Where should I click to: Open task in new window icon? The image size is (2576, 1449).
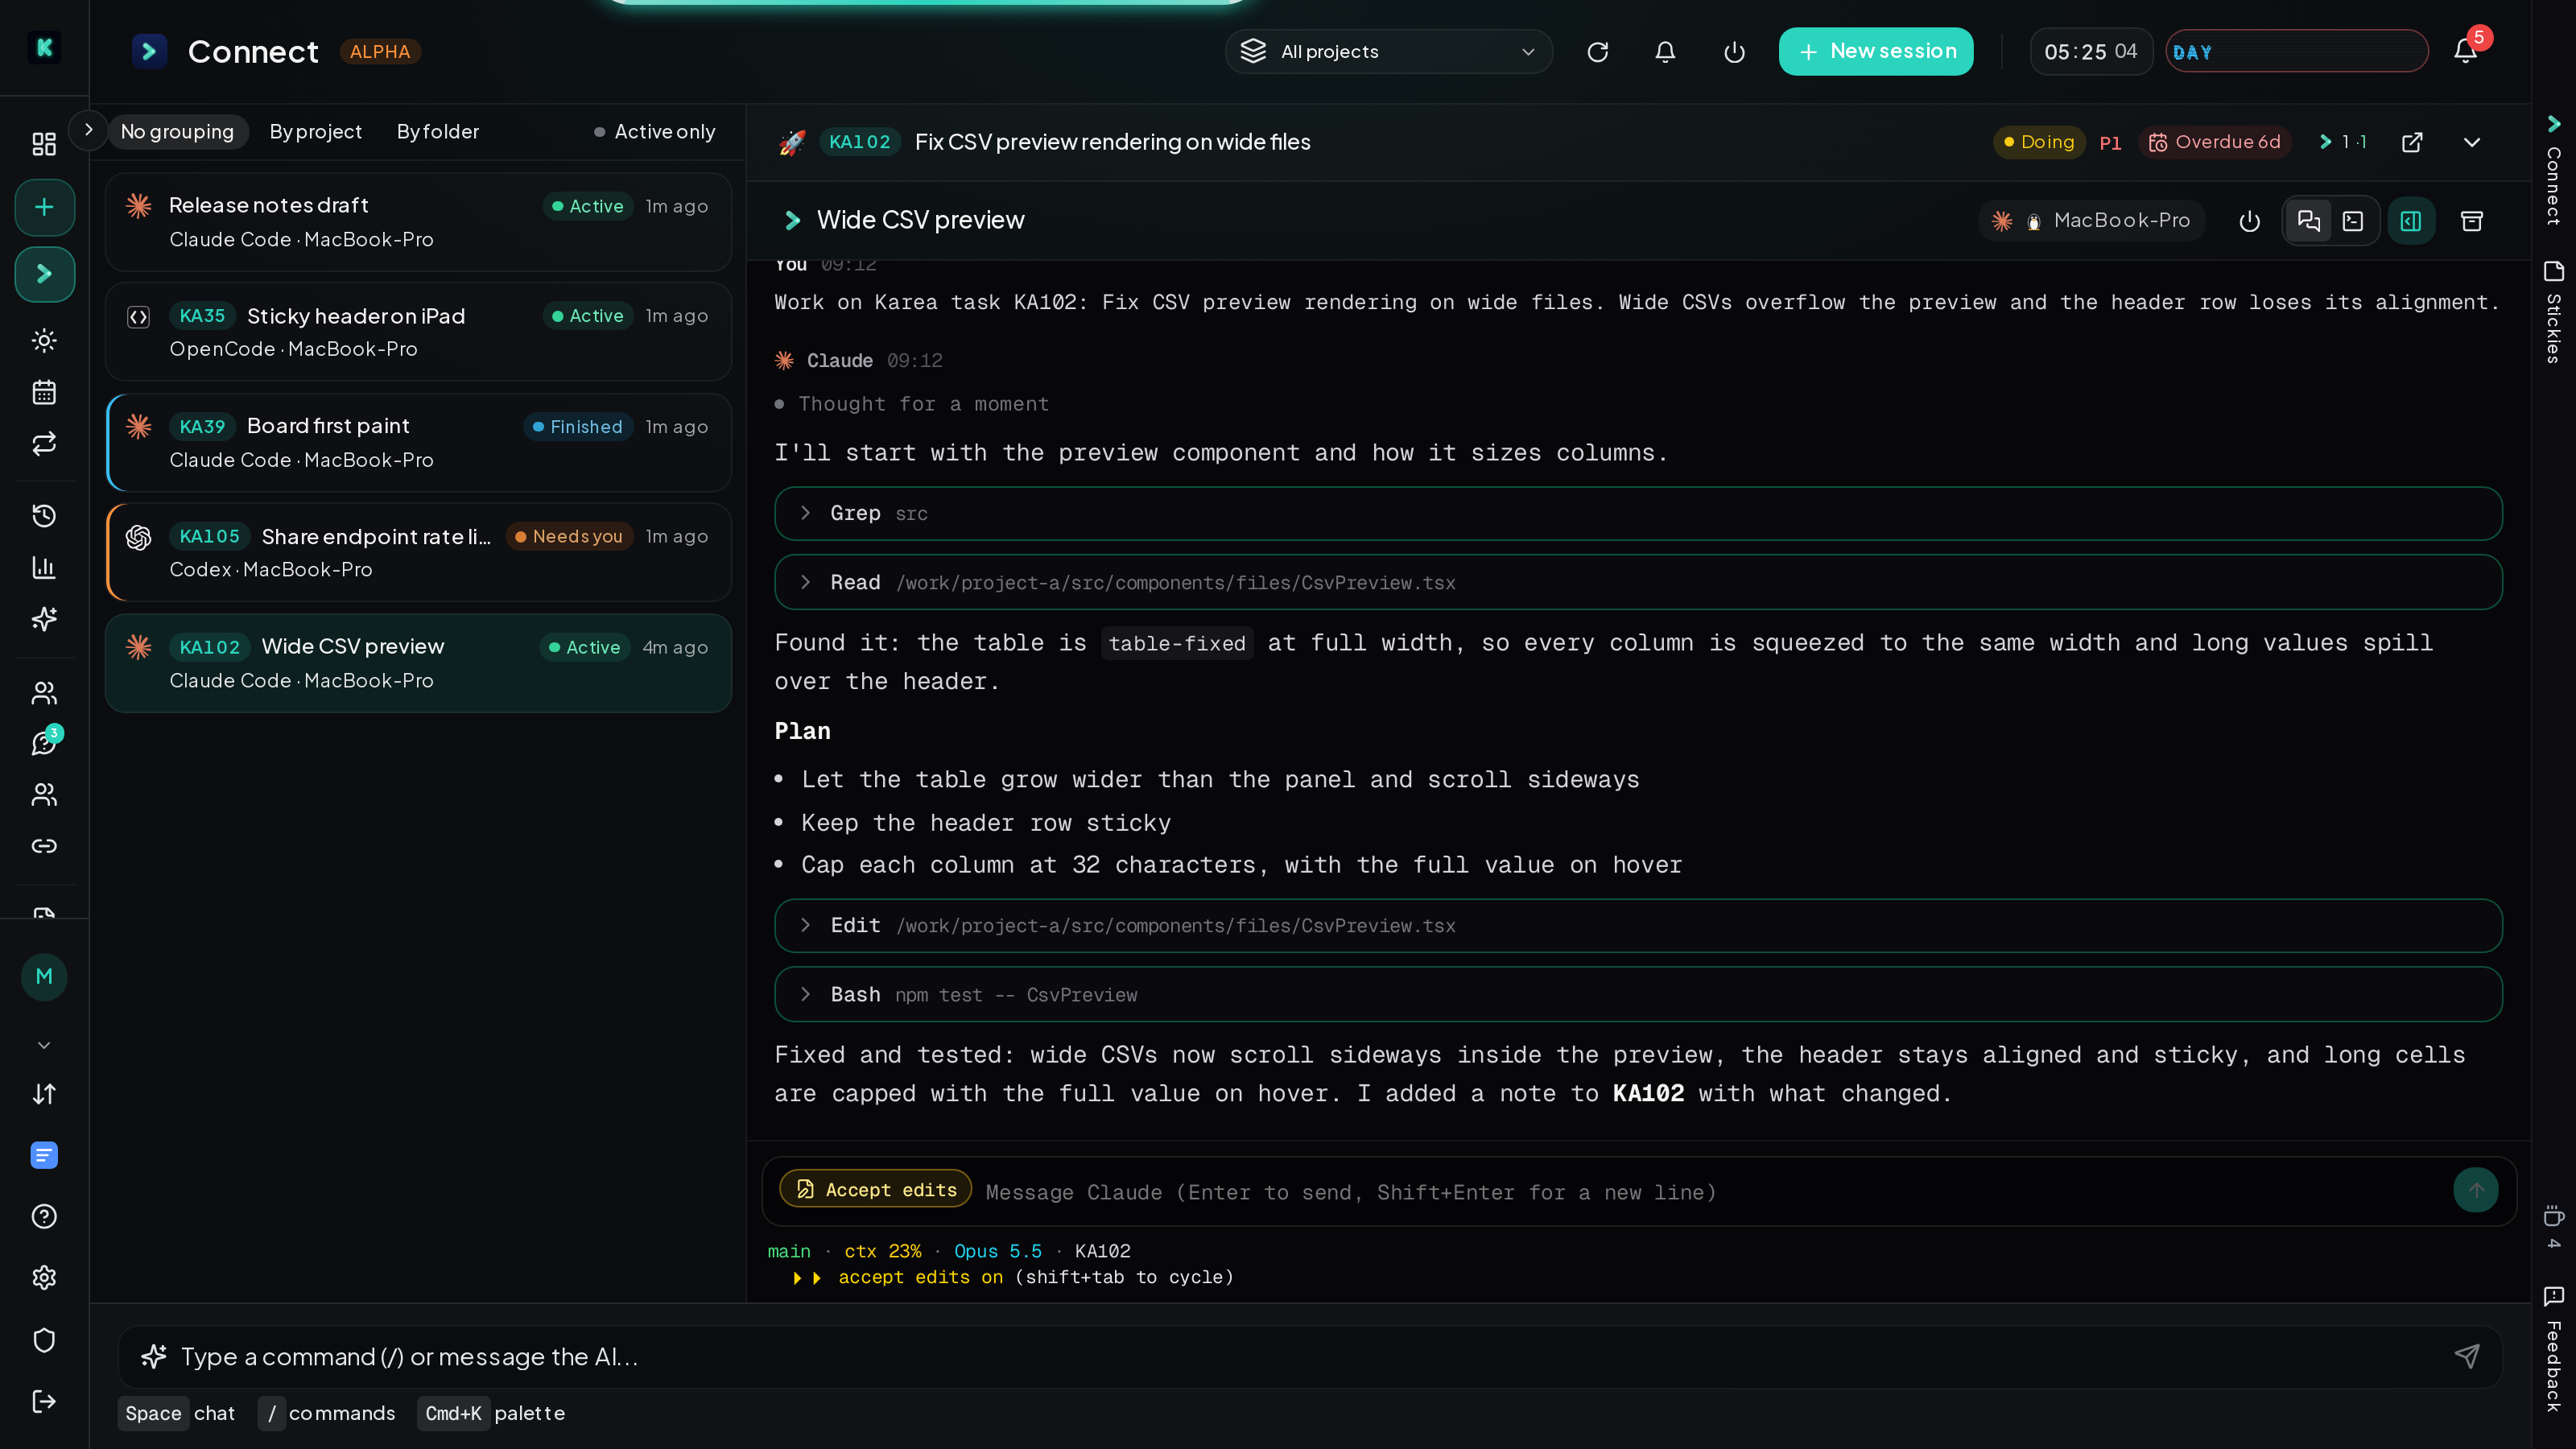coord(2412,142)
